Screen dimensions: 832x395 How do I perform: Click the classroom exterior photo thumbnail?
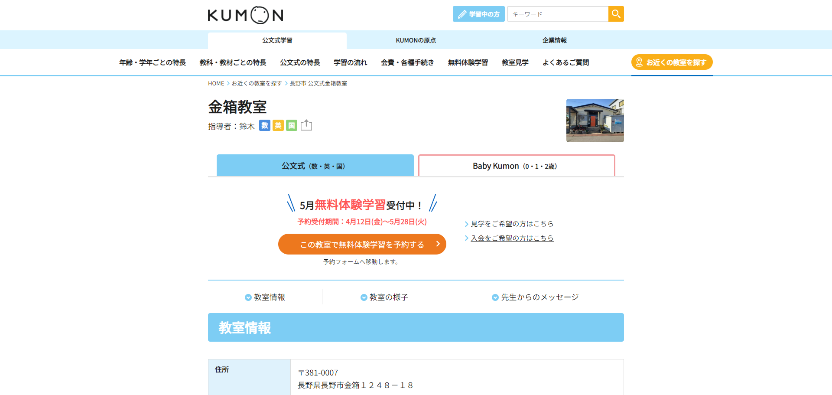click(595, 120)
